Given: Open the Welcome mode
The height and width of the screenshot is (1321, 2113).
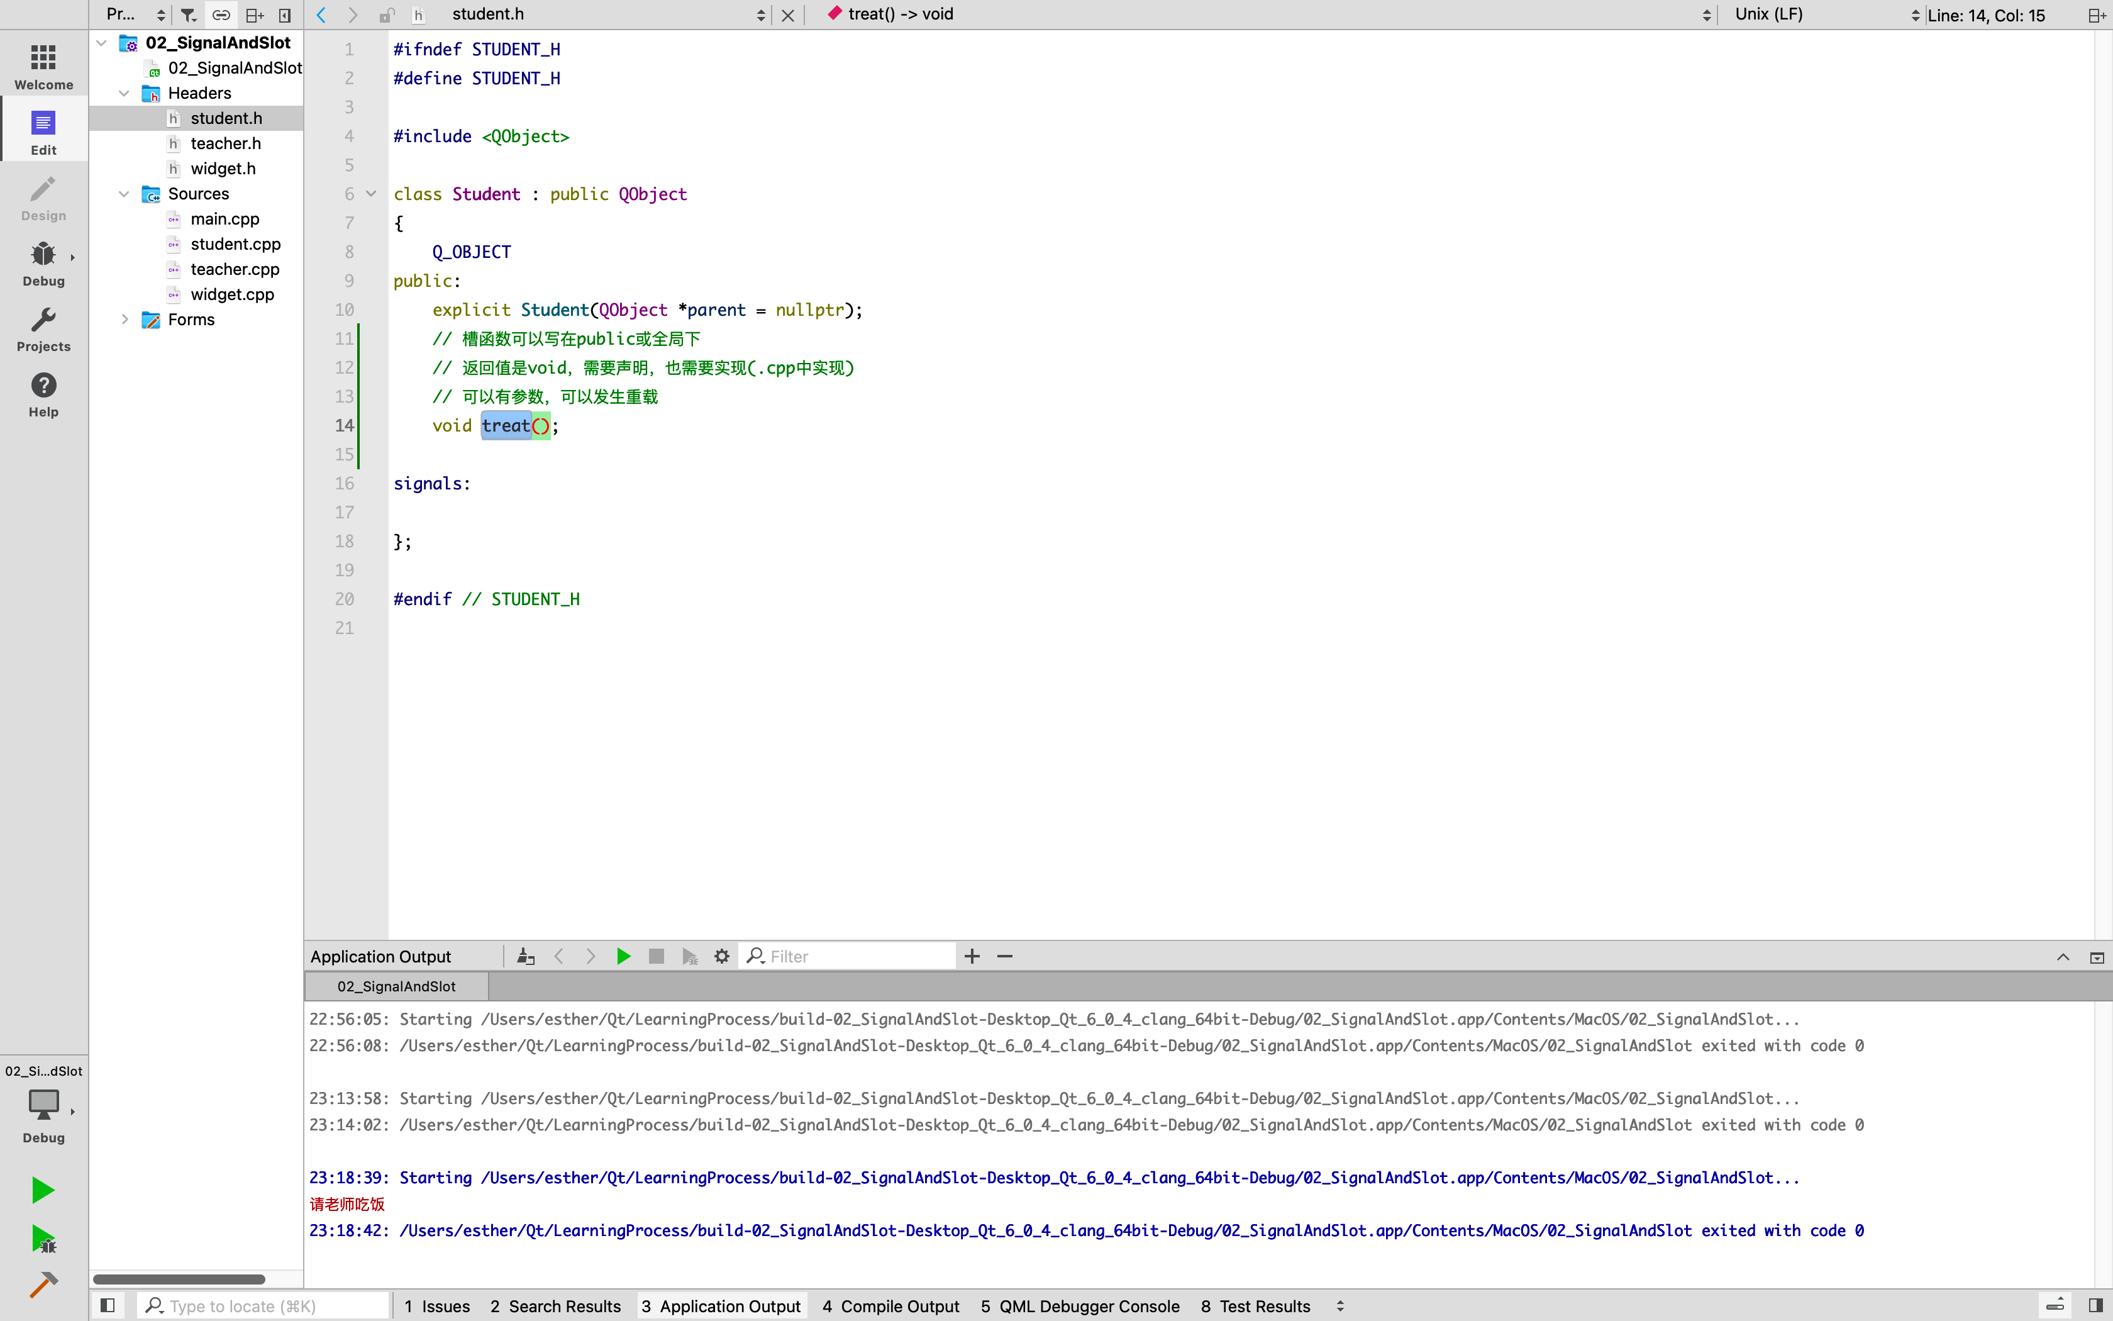Looking at the screenshot, I should tap(43, 67).
